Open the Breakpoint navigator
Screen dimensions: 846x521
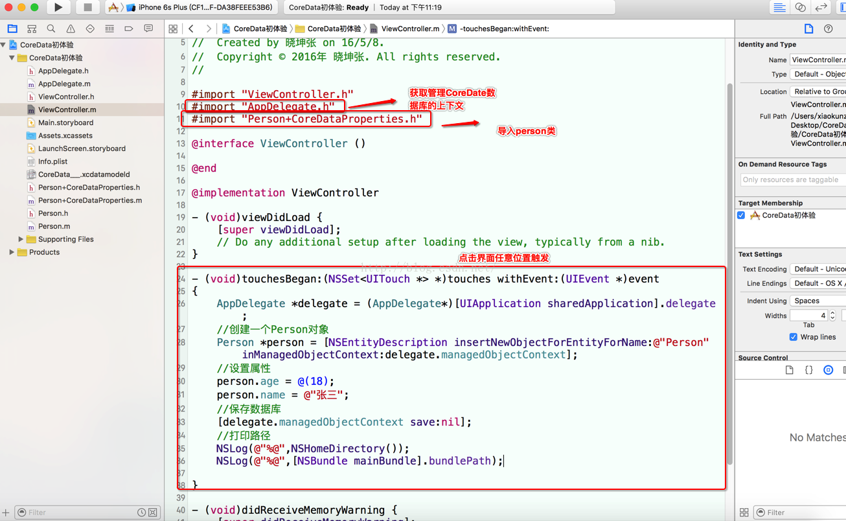(129, 29)
